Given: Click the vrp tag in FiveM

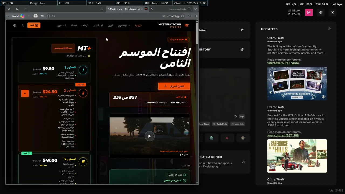Looking at the screenshot, I should [242, 117].
